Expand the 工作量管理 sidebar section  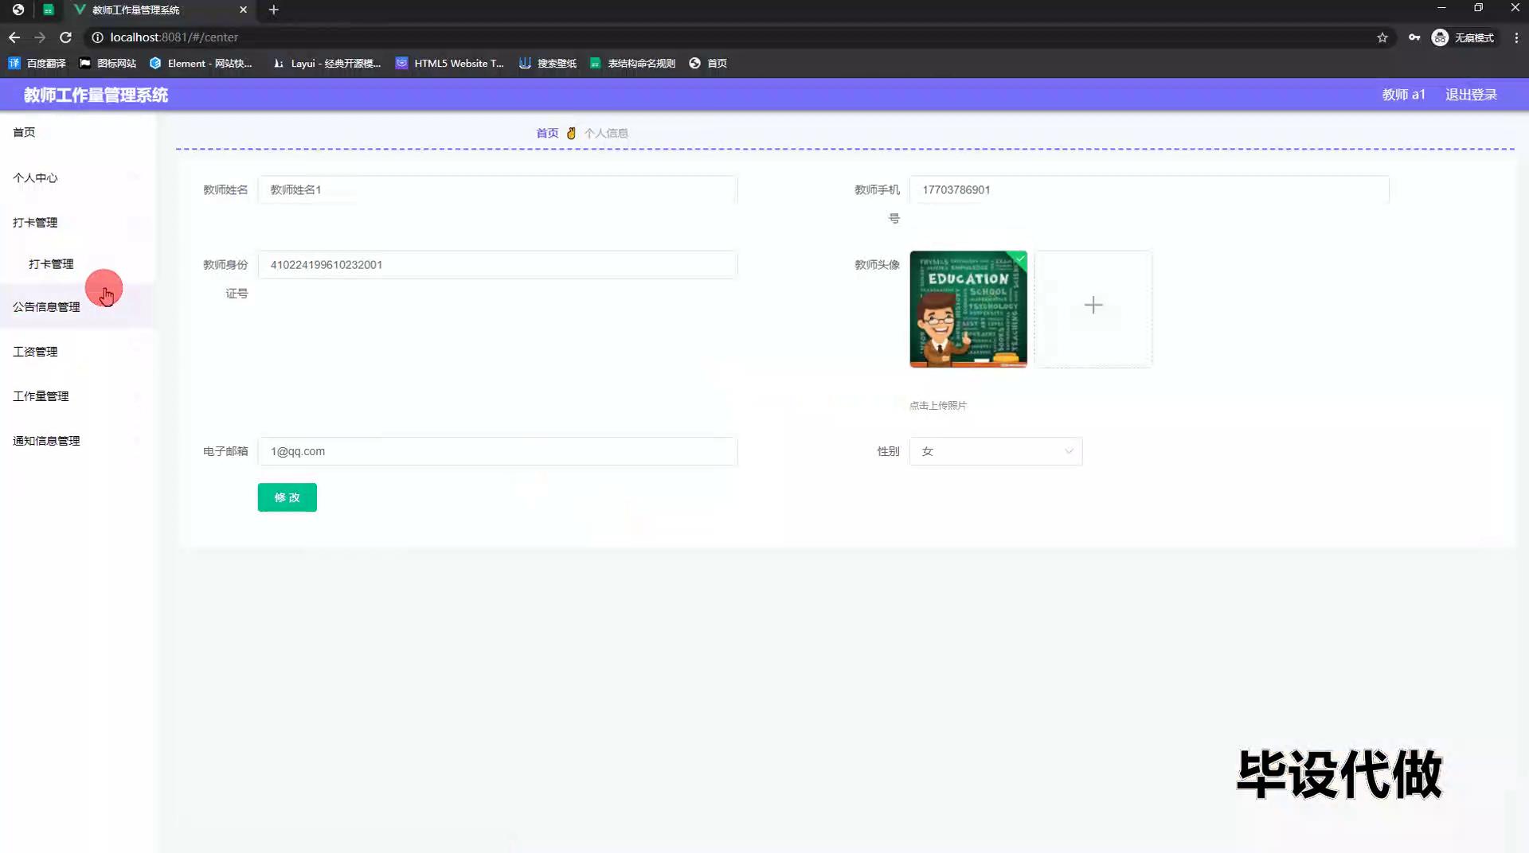(41, 395)
